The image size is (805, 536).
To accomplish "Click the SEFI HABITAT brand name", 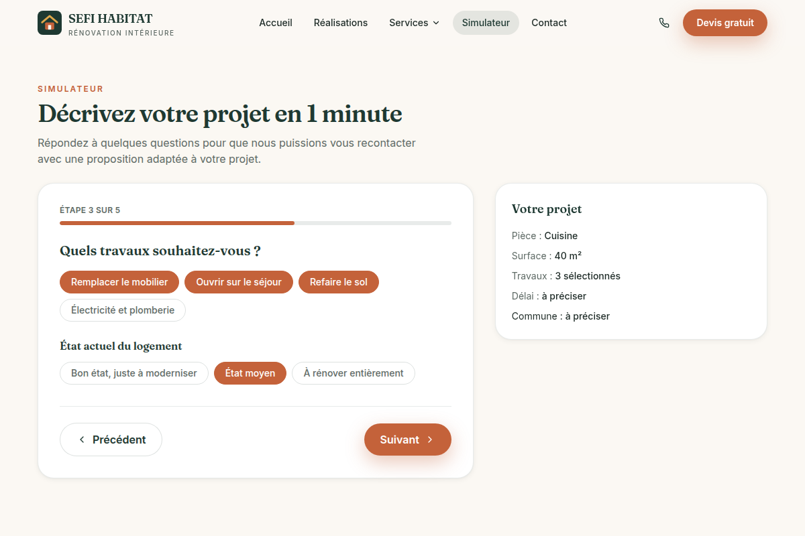I will (111, 18).
